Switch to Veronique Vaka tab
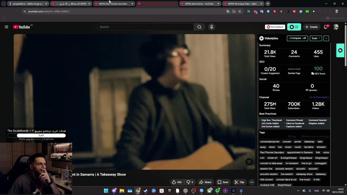The width and height of the screenshot is (347, 195). 243,4
